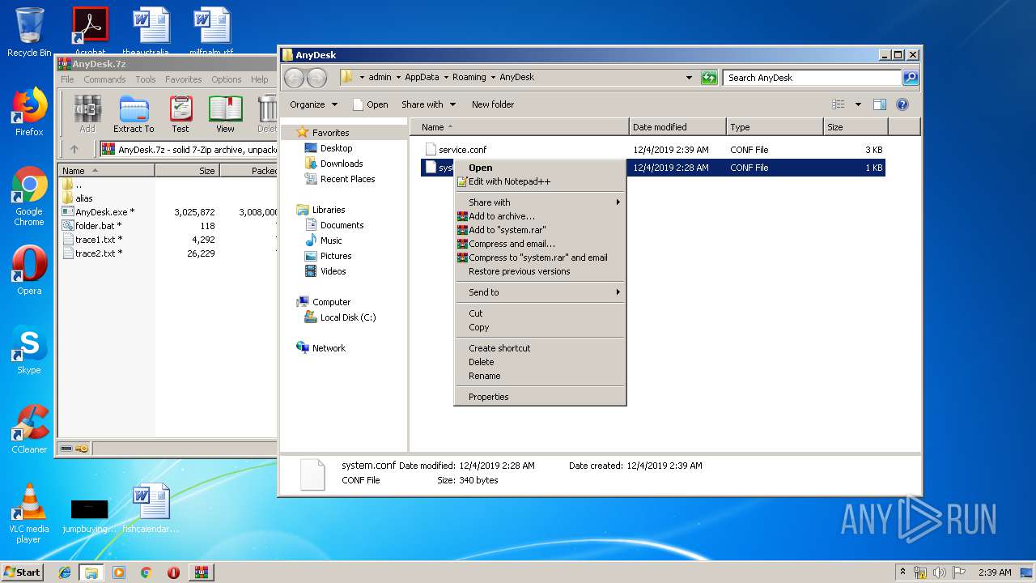
Task: Expand the context menu Share with submenu
Action: pyautogui.click(x=540, y=202)
